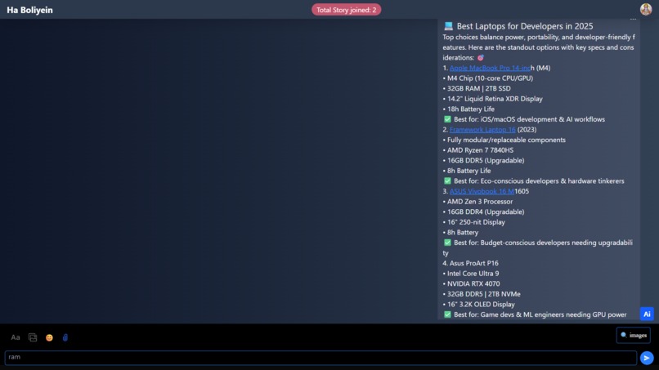Click the '16GB DDR5 (Upgradable)' line
The height and width of the screenshot is (370, 659).
(483, 160)
